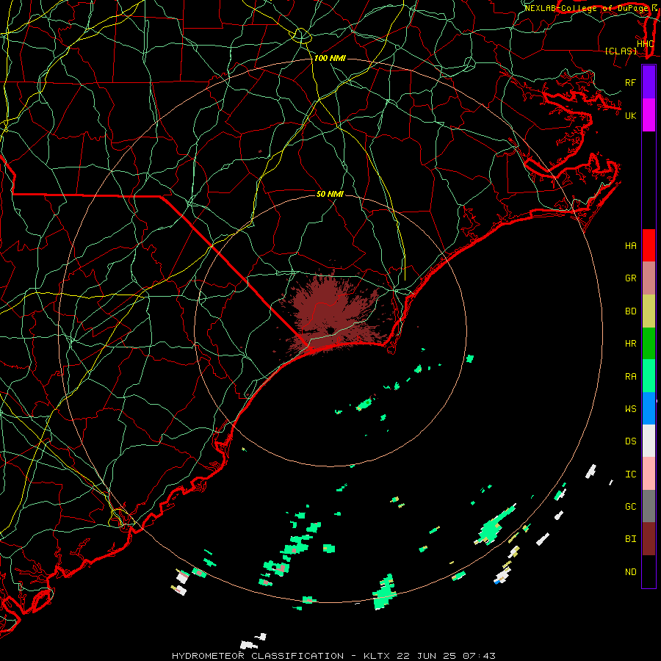
Task: Click the GR pink-brown legend swatch
Action: [x=649, y=278]
